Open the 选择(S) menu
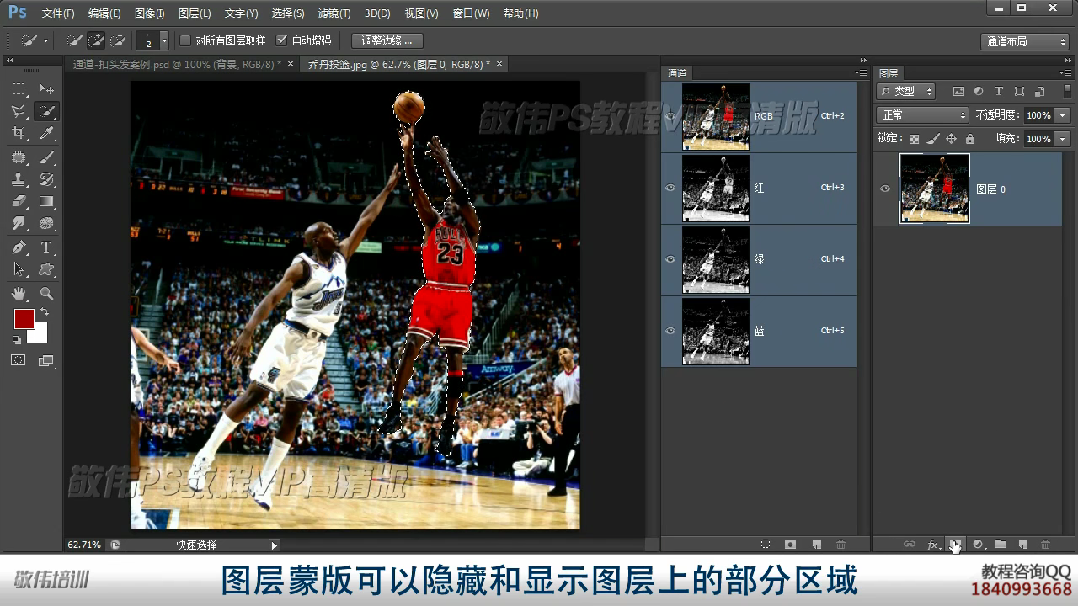 (x=288, y=13)
